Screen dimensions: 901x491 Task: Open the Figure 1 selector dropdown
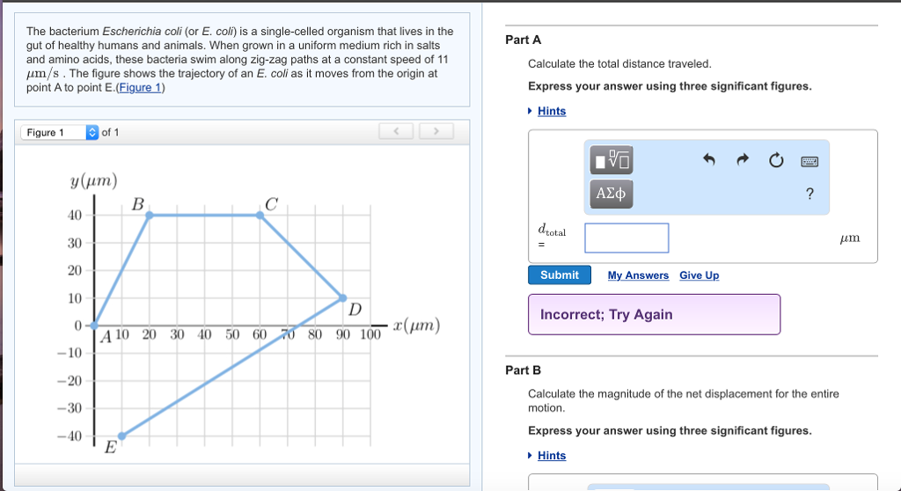(60, 132)
